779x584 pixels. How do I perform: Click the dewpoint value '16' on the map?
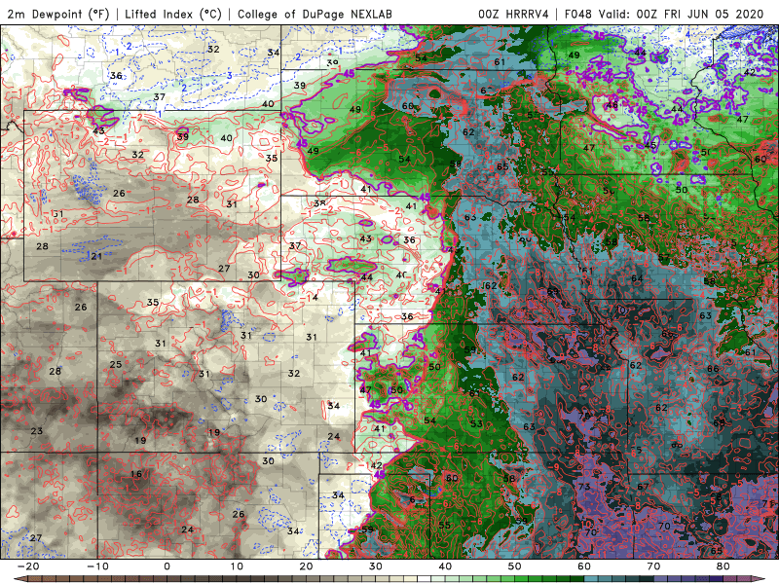(x=136, y=474)
